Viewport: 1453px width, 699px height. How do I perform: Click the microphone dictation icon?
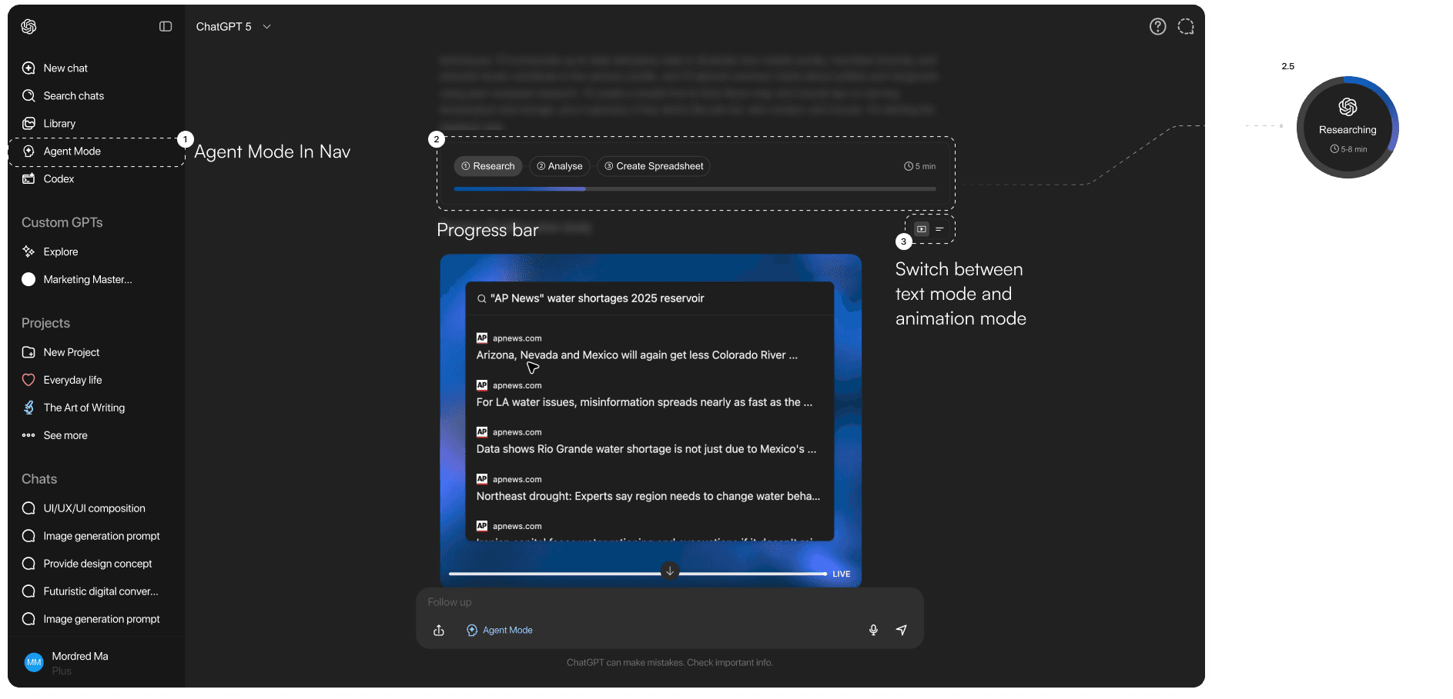pyautogui.click(x=873, y=631)
